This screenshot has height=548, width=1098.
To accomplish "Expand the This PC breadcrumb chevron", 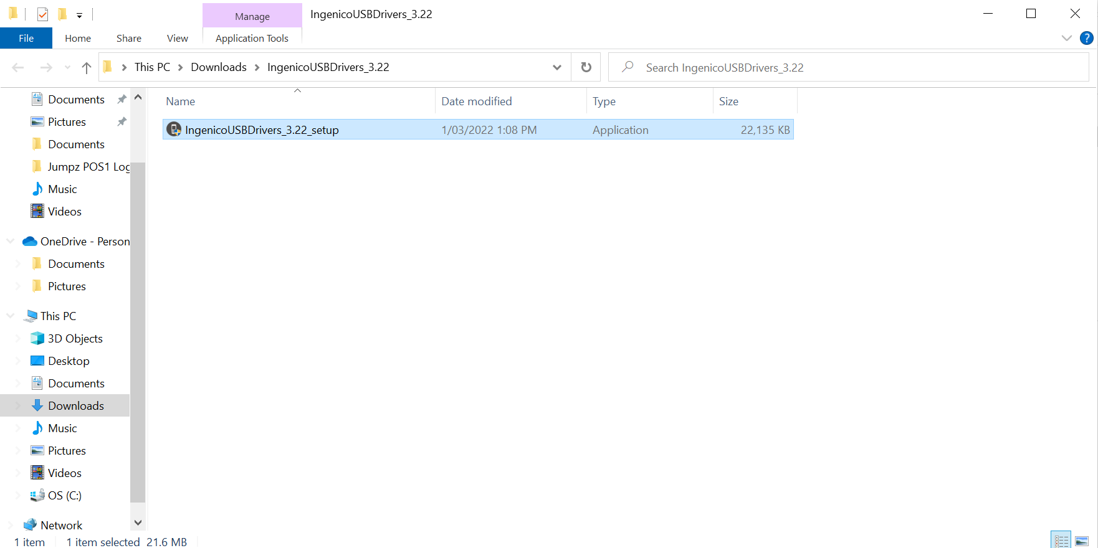I will pos(180,67).
